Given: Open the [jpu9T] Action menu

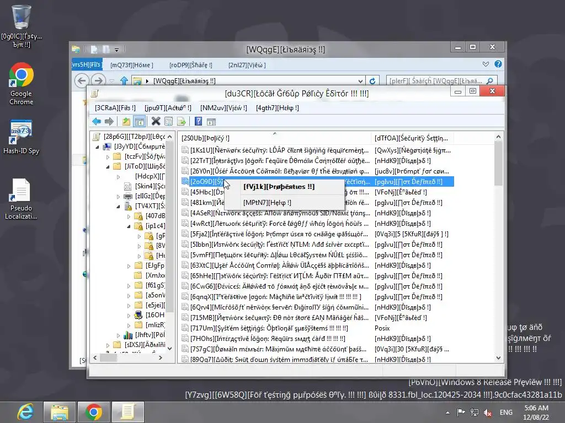Looking at the screenshot, I should click(x=168, y=108).
